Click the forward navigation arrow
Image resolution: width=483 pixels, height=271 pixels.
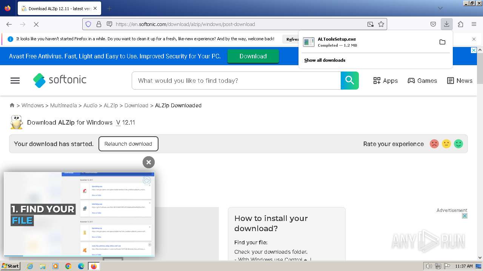pos(23,24)
